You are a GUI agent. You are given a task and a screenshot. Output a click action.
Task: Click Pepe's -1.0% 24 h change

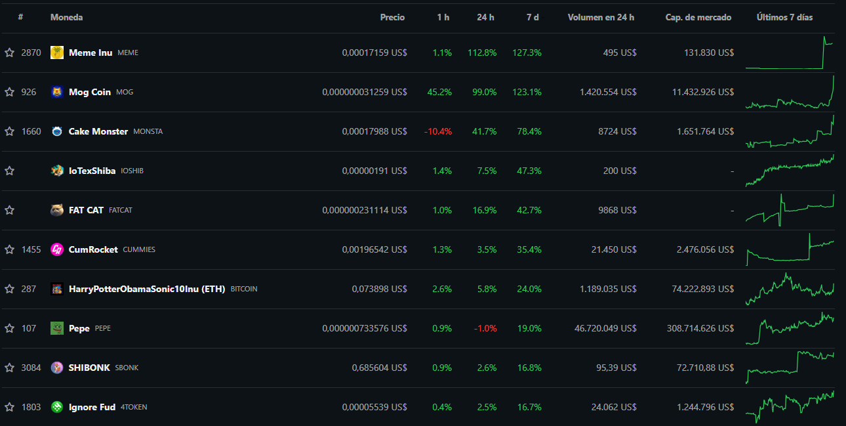click(485, 328)
